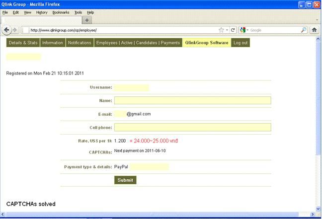Open the Employees section link
The height and width of the screenshot is (219, 322).
107,43
